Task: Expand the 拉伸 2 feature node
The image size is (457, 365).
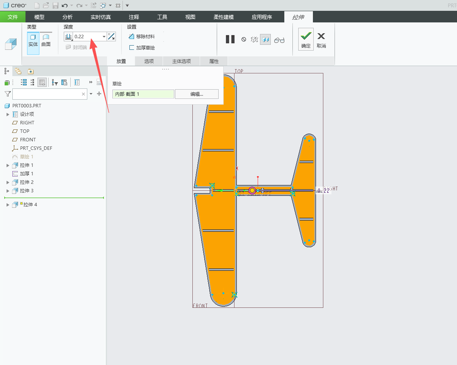Action: tap(8, 182)
